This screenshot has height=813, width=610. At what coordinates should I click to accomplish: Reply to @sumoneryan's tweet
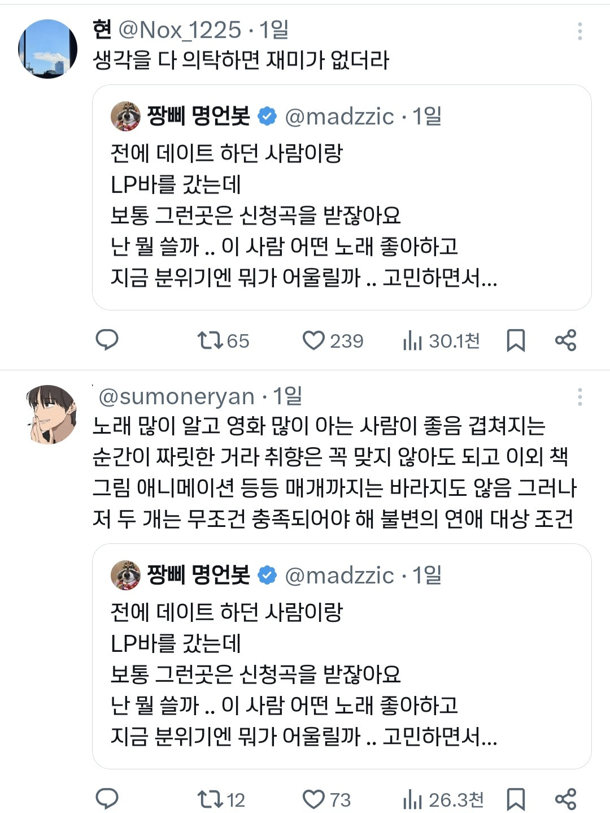[107, 799]
